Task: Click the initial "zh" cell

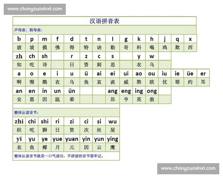Action: (x=19, y=56)
